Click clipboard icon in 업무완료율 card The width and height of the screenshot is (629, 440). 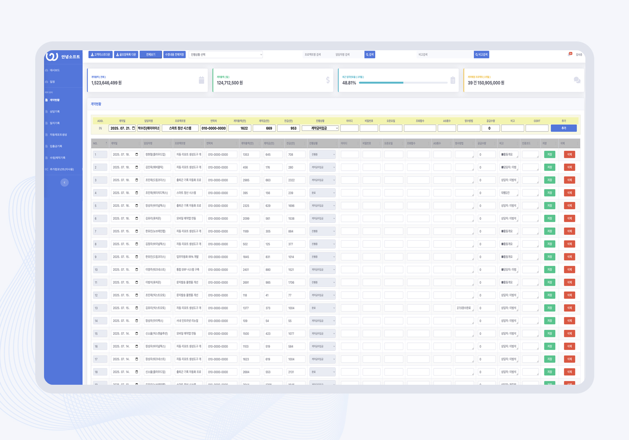[x=453, y=80]
